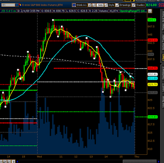Click the Thu date label on time axis
This screenshot has height=163, width=164.
tap(137, 157)
